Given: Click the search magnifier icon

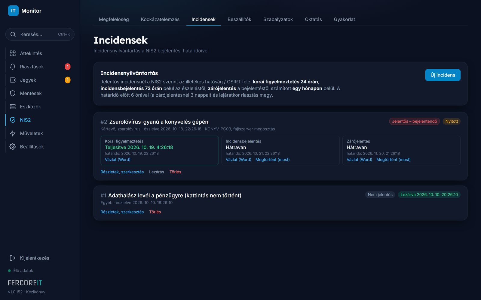Looking at the screenshot, I should 13,34.
